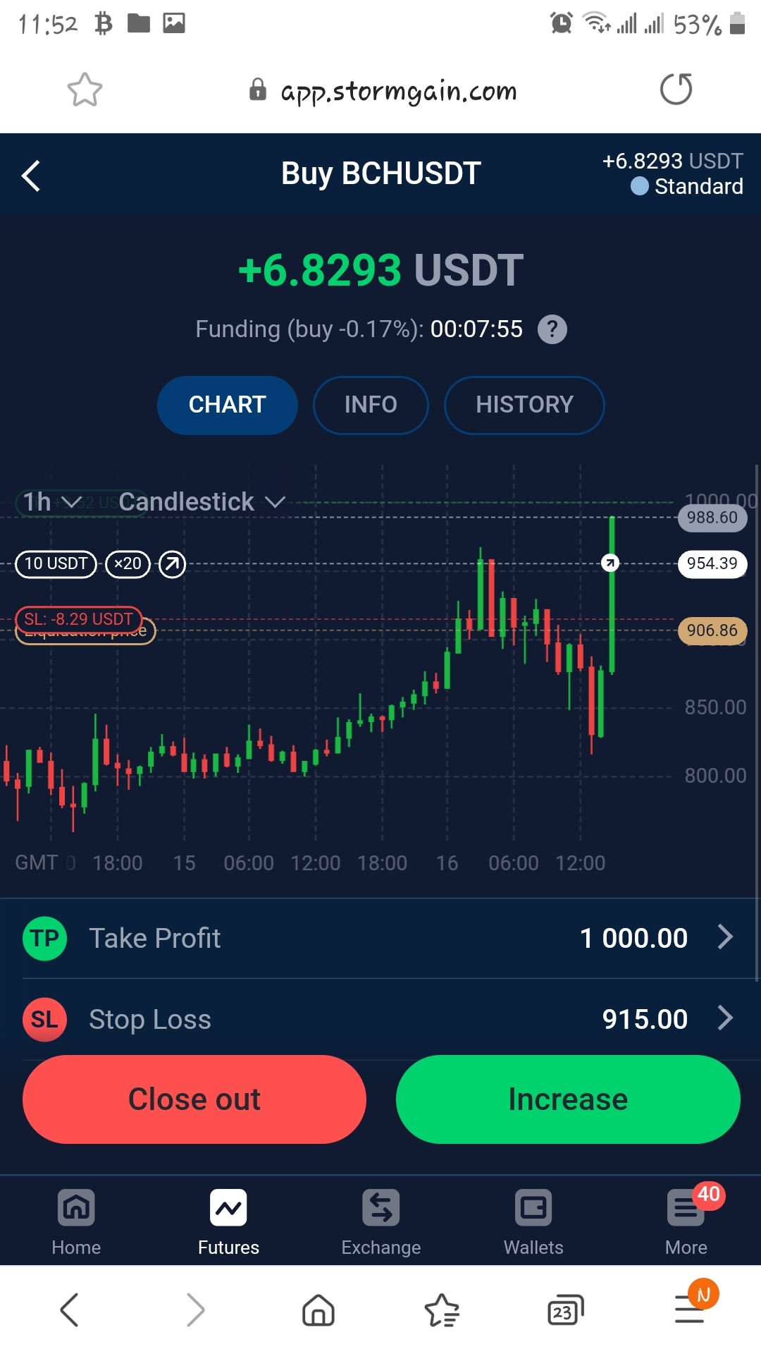
Task: Reload the page with the refresh icon
Action: pyautogui.click(x=676, y=89)
